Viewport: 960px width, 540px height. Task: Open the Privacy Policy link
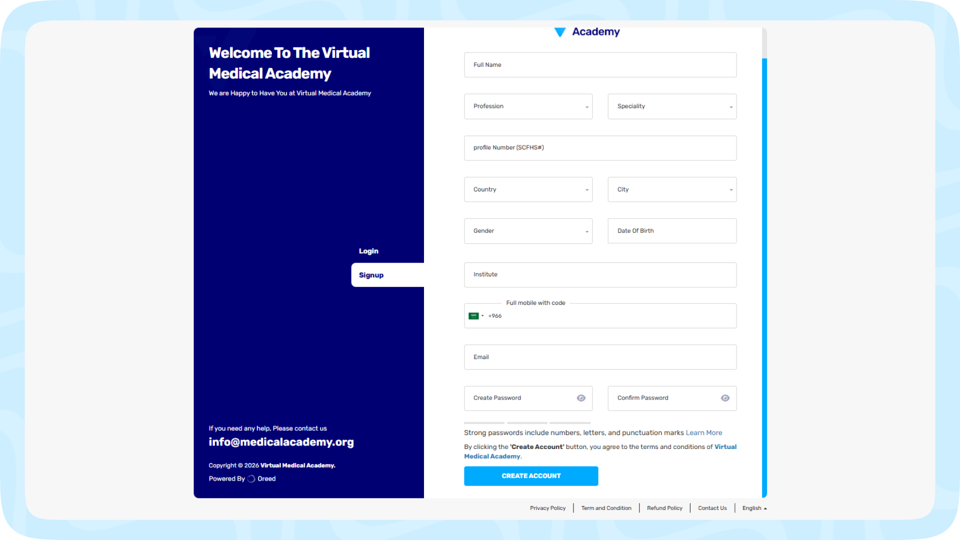548,508
